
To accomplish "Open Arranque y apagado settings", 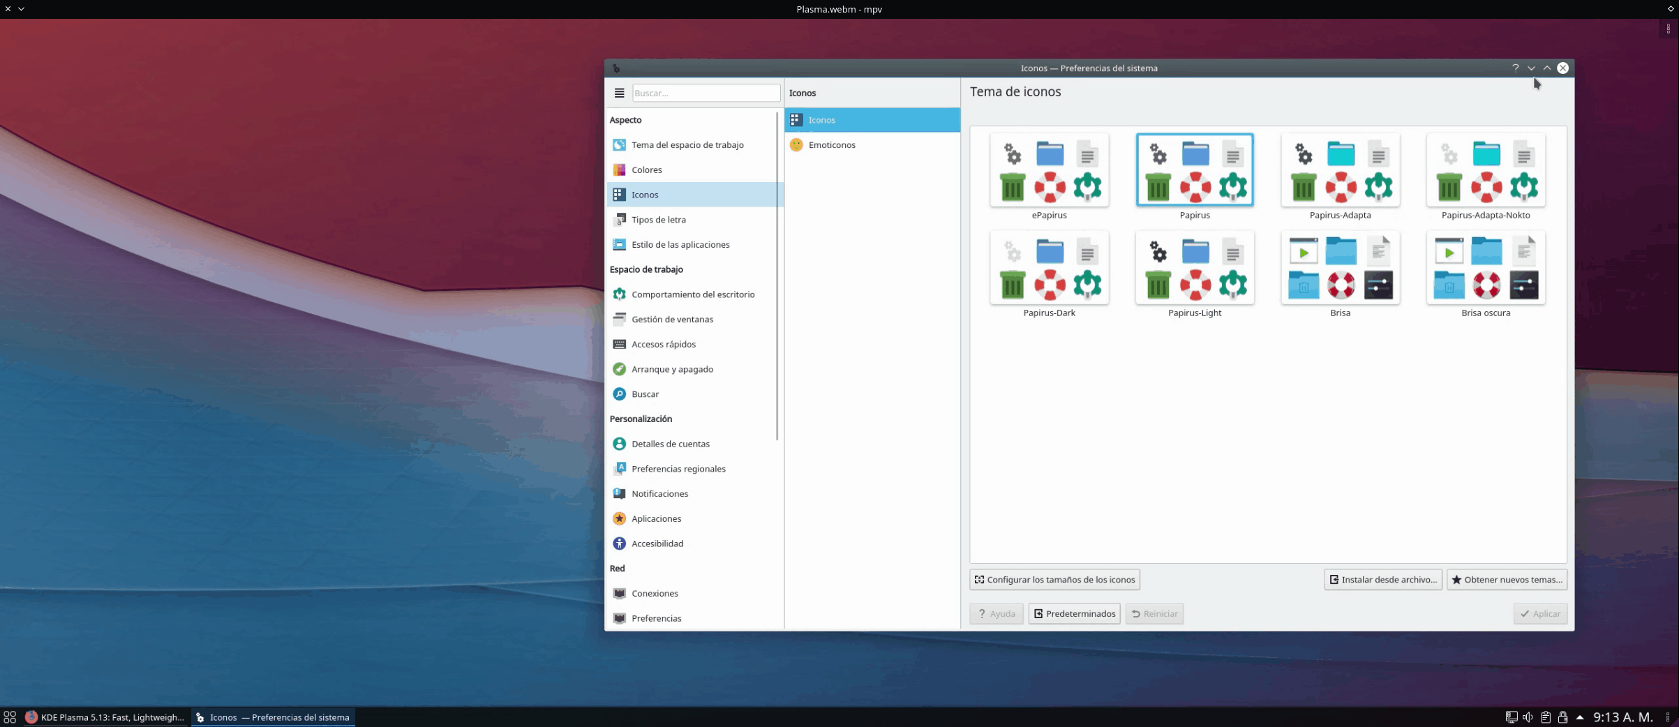I will 671,368.
